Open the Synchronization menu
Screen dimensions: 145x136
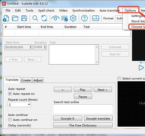click(x=83, y=11)
